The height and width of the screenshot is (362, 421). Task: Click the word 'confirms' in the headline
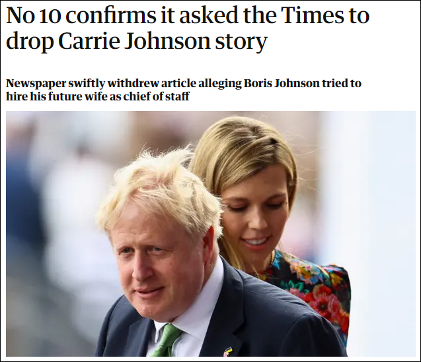click(x=110, y=15)
